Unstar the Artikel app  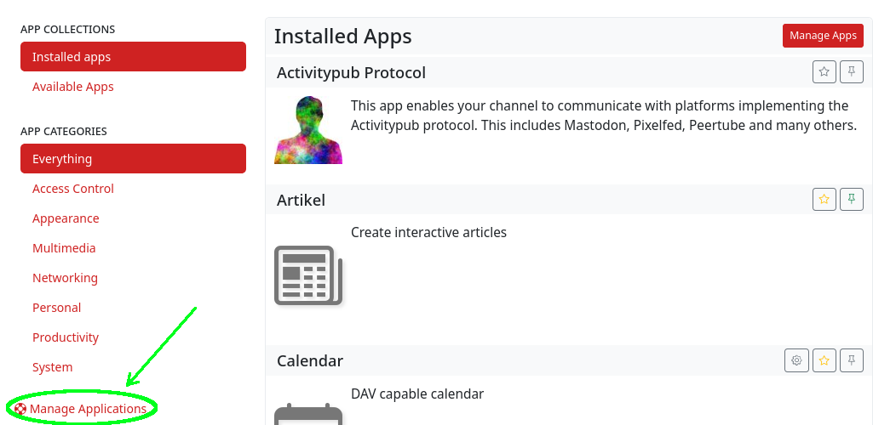pyautogui.click(x=824, y=200)
